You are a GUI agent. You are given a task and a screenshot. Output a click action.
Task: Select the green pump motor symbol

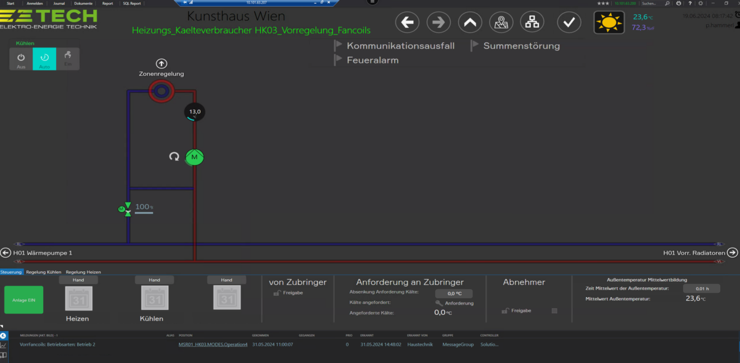194,157
